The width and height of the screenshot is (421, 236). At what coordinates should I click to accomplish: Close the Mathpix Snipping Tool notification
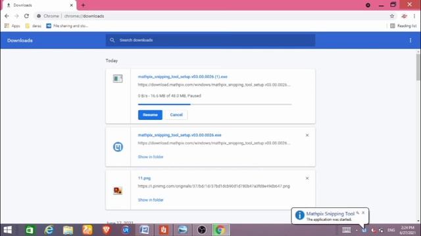363,212
